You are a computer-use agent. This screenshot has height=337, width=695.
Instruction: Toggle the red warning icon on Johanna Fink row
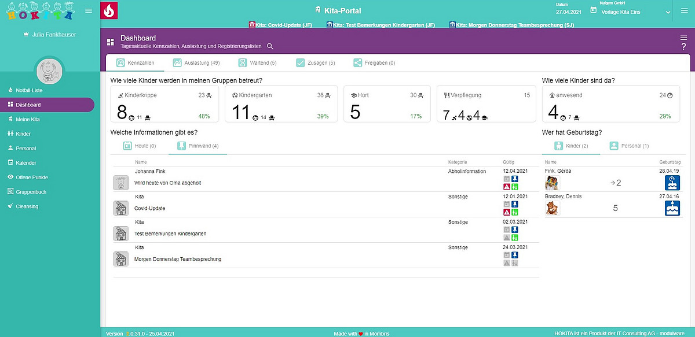pos(507,187)
